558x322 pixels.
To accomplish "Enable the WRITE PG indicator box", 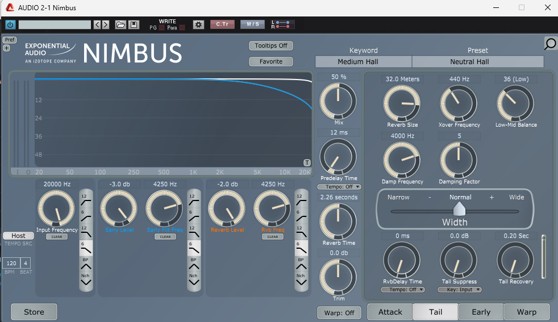I will click(161, 28).
